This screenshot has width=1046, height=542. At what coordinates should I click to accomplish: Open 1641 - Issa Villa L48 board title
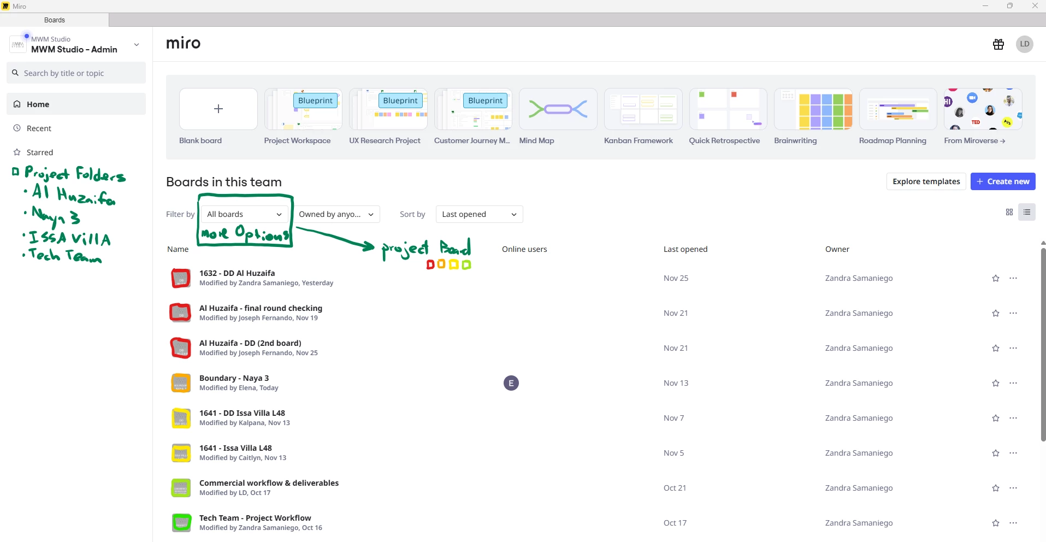(x=235, y=448)
